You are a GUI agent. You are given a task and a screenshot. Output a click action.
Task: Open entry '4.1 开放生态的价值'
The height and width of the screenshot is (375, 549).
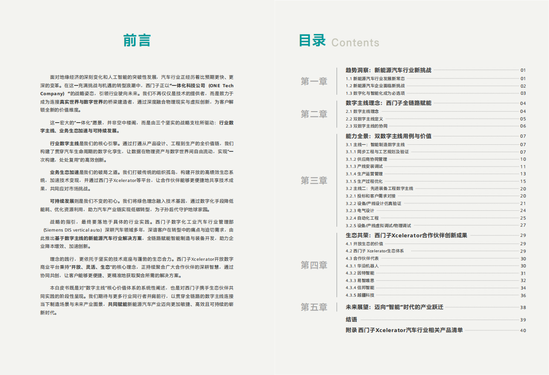tap(364, 244)
